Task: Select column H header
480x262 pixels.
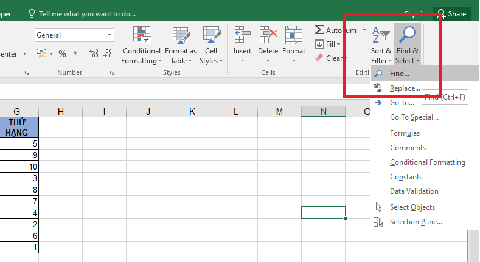Action: [61, 112]
